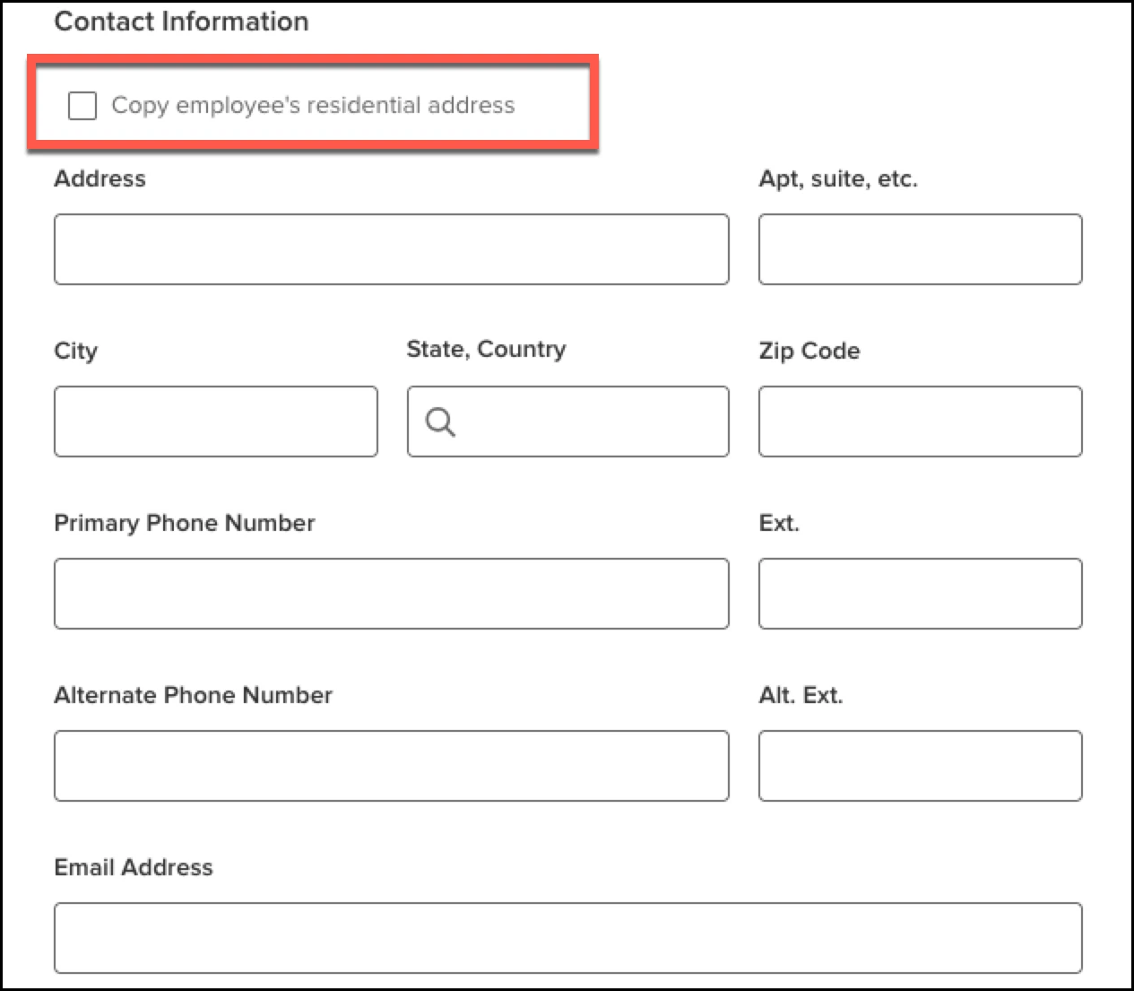This screenshot has width=1134, height=991.
Task: Click the State, Country field label
Action: pos(486,350)
